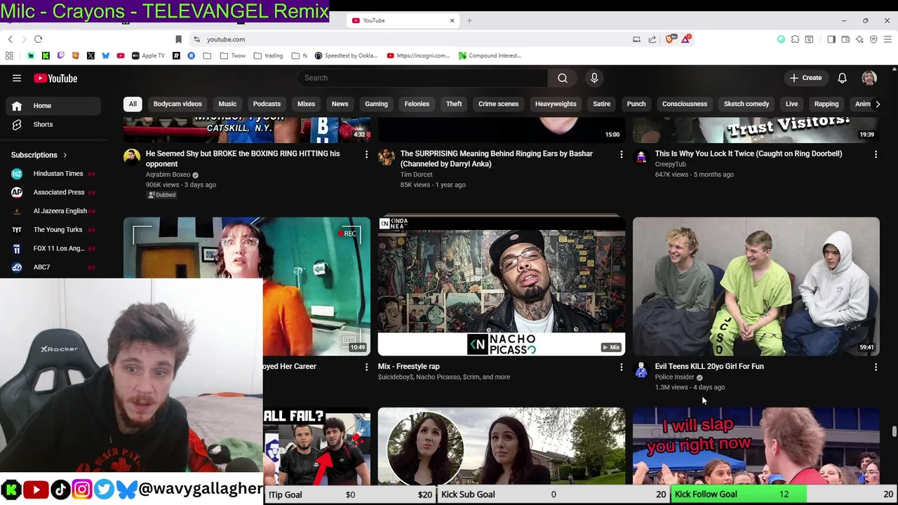Open the account avatar menu
Screen dimensions: 898x505
[869, 78]
